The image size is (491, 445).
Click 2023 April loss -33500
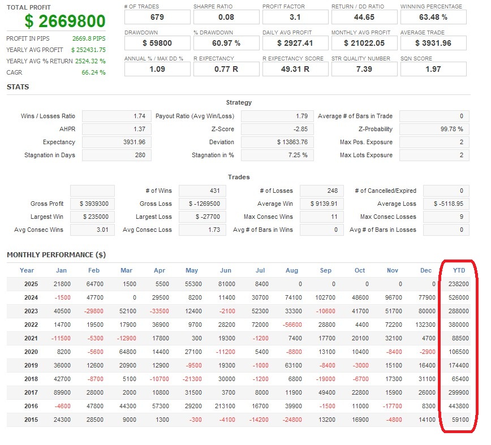tap(159, 312)
